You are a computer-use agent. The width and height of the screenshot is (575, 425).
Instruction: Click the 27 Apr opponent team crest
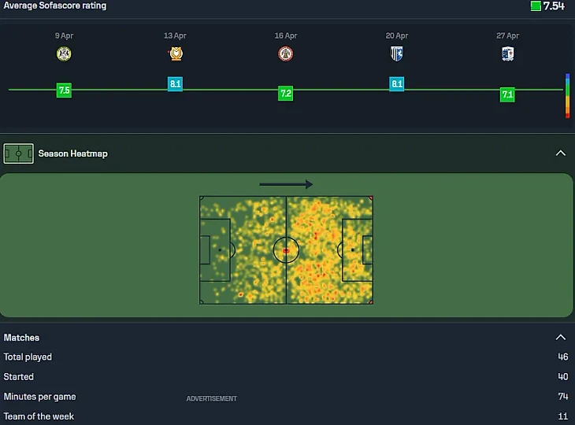click(508, 54)
